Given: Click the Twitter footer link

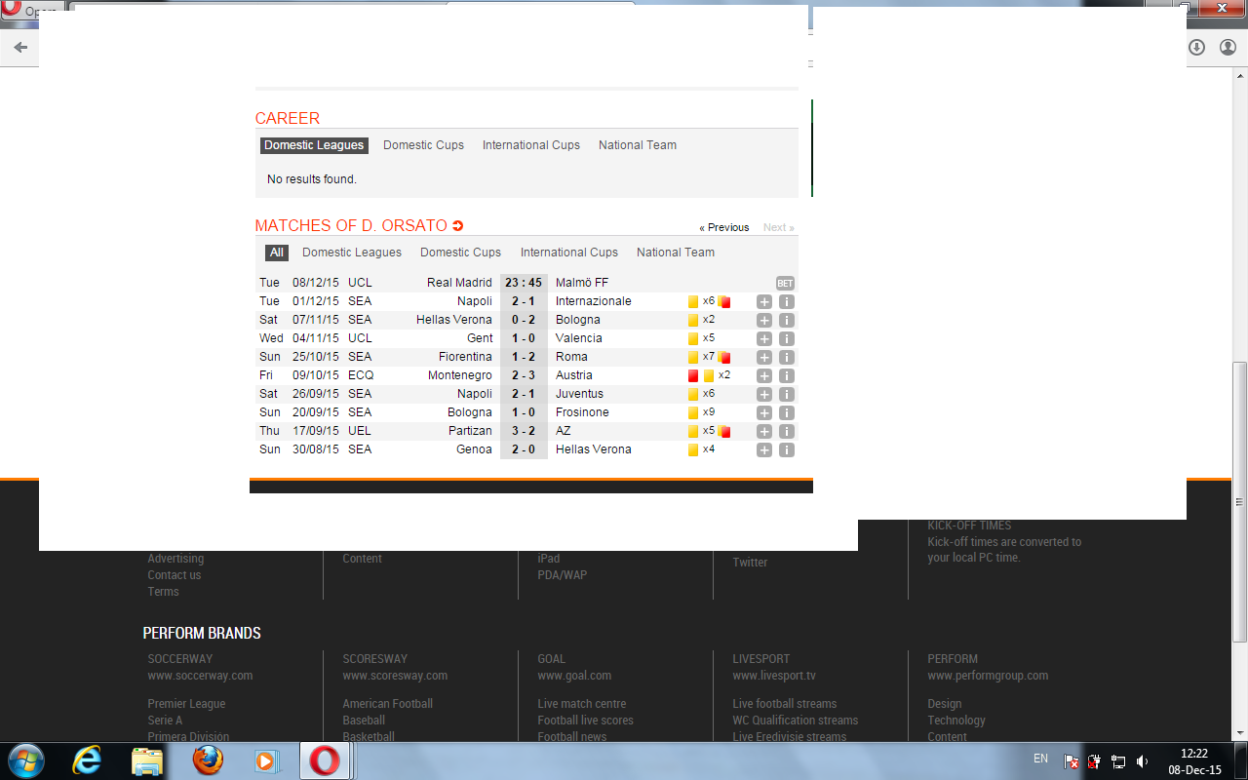Looking at the screenshot, I should click(751, 563).
